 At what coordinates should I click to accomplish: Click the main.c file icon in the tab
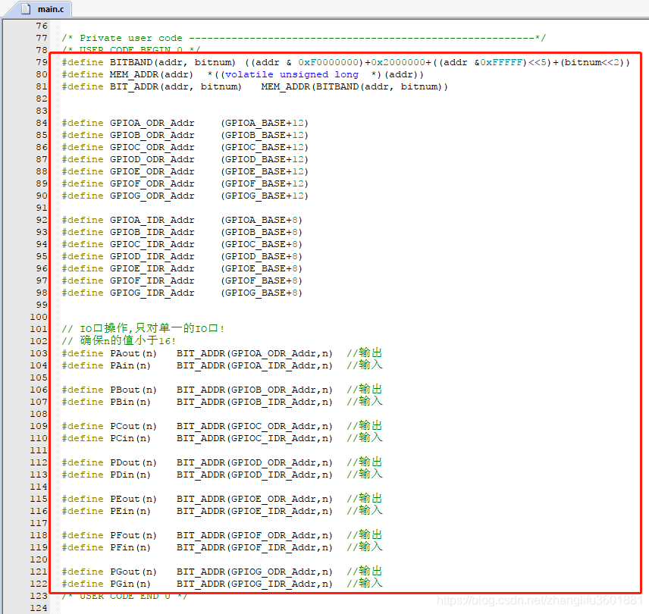[26, 9]
